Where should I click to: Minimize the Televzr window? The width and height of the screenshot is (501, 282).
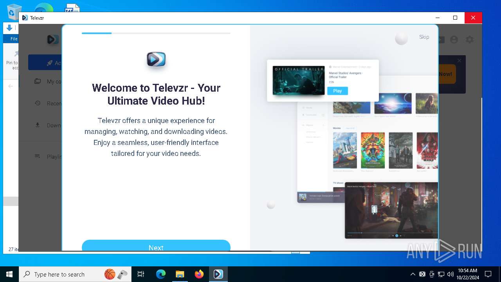click(438, 18)
